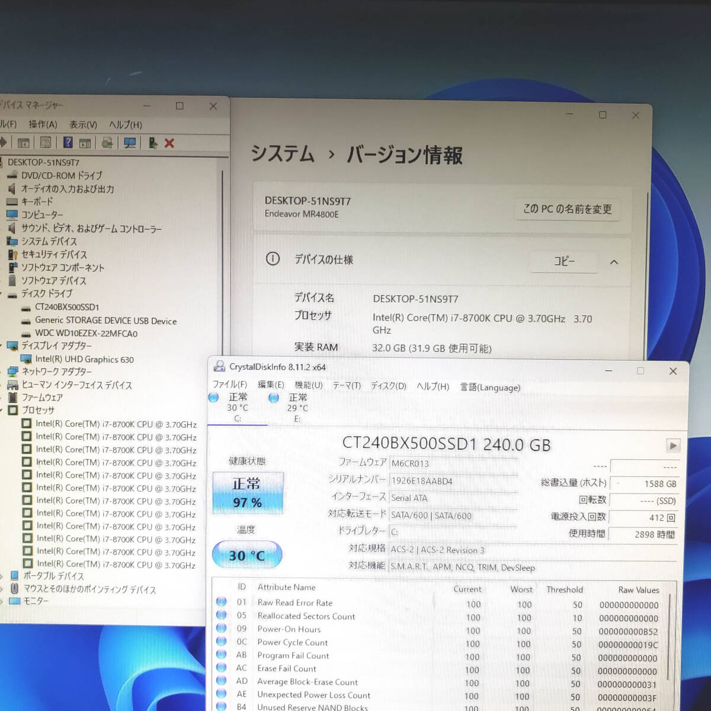Image resolution: width=711 pixels, height=711 pixels.
Task: Select Generic STORAGE DEVICE USB Device
Action: click(105, 321)
